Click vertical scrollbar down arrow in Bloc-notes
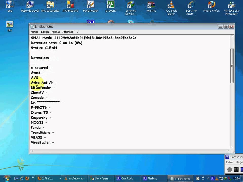243x182 pixels. coord(232,147)
